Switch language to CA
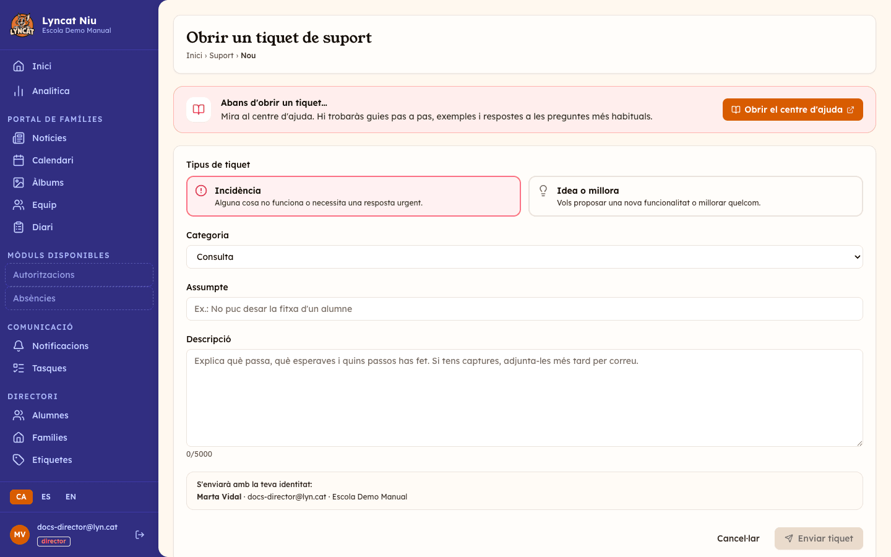 (21, 497)
